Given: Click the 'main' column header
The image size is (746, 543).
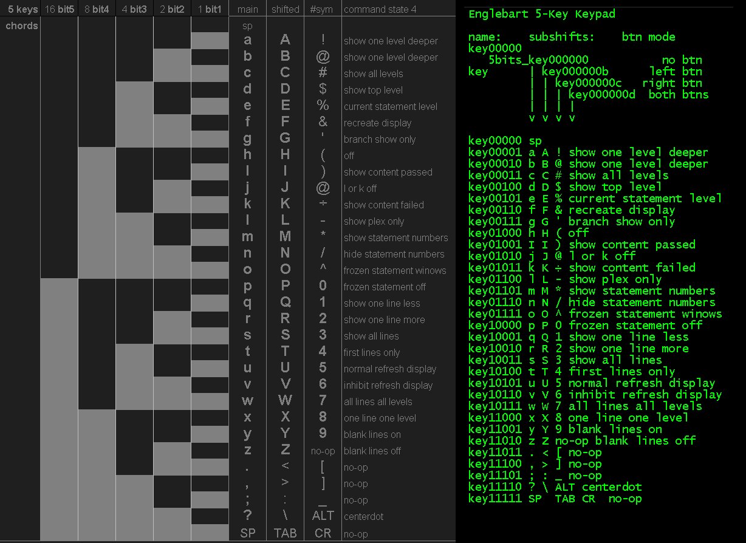Looking at the screenshot, I should point(247,9).
